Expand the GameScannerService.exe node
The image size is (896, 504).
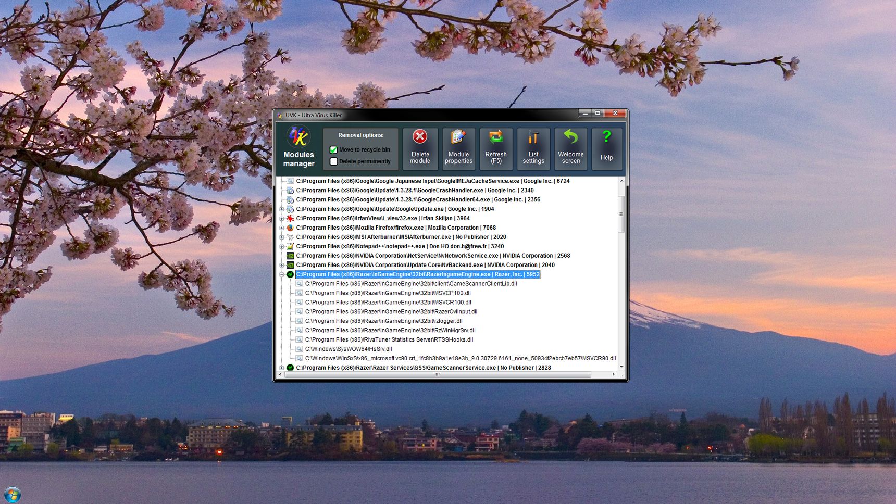282,368
